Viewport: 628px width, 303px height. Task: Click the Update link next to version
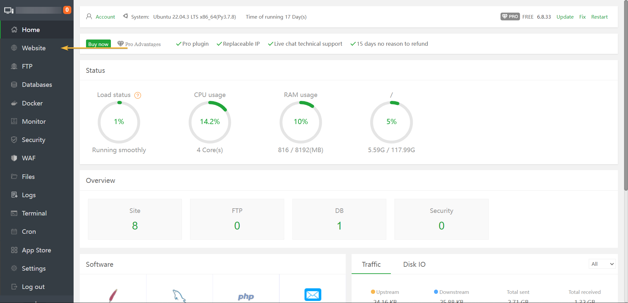tap(565, 17)
